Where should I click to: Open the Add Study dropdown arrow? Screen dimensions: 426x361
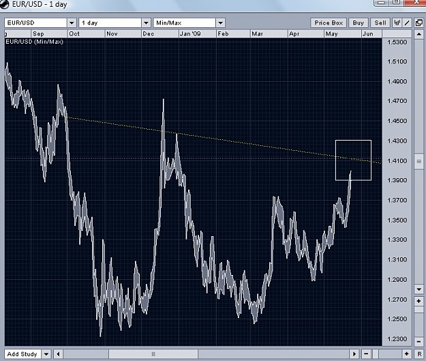tap(46, 354)
